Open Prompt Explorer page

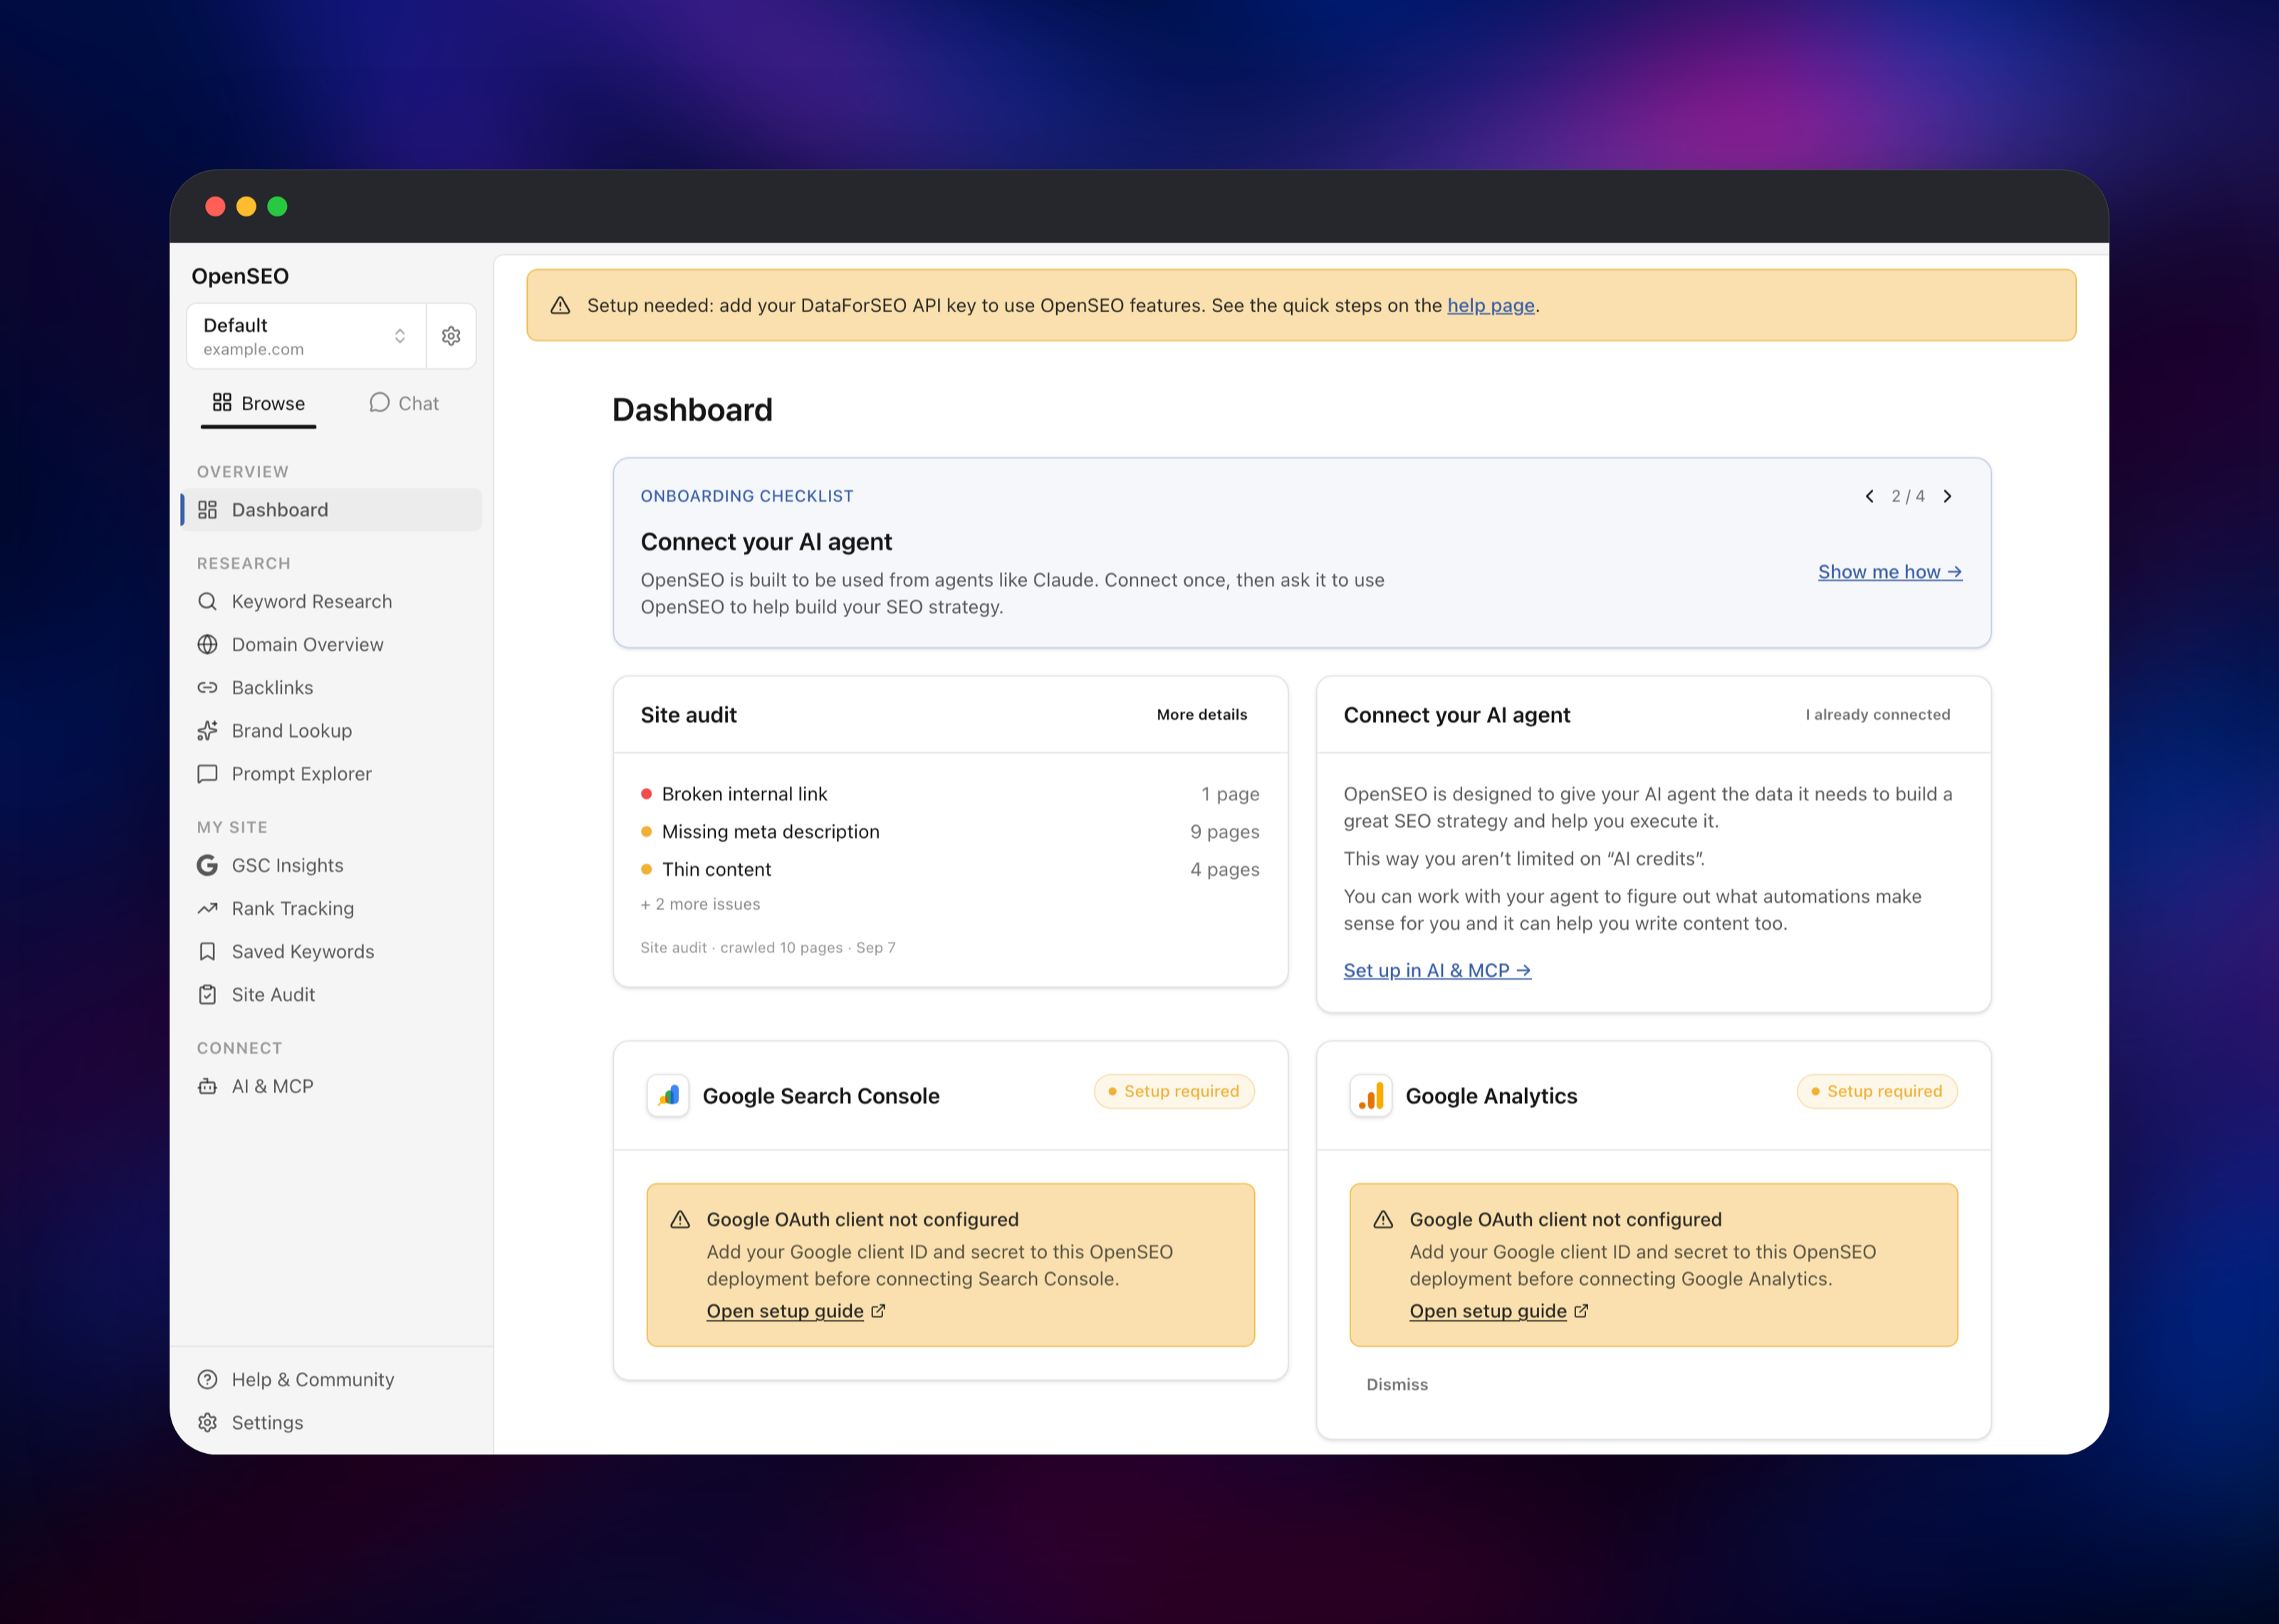[x=332, y=773]
